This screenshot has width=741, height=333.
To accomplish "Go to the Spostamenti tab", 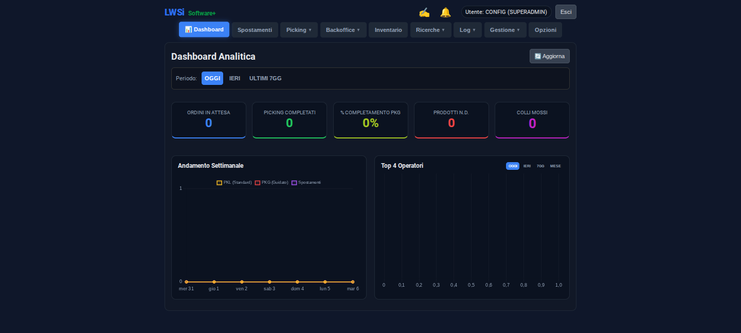I will click(255, 30).
